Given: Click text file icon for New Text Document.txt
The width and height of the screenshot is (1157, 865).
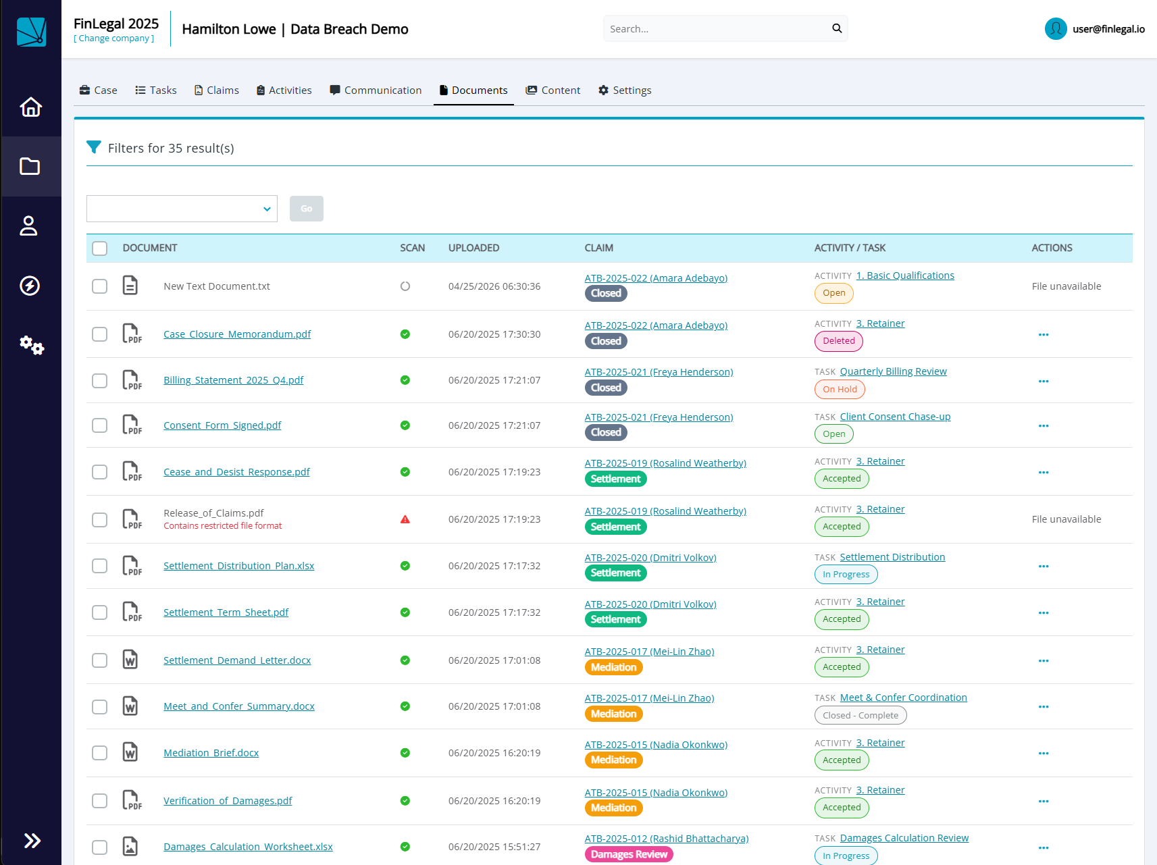Looking at the screenshot, I should click(x=130, y=286).
